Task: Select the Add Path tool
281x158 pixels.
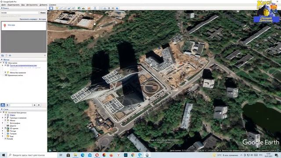Action: pyautogui.click(x=65, y=8)
